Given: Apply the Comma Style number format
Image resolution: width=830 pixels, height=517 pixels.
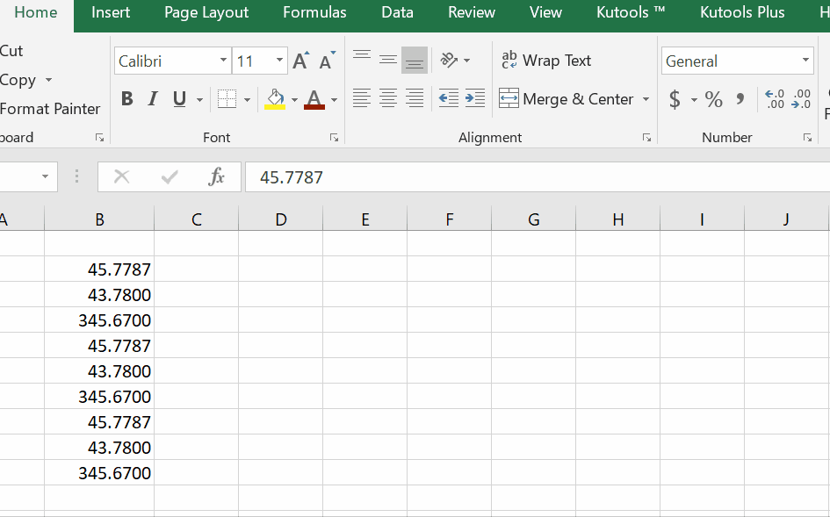Looking at the screenshot, I should (739, 98).
